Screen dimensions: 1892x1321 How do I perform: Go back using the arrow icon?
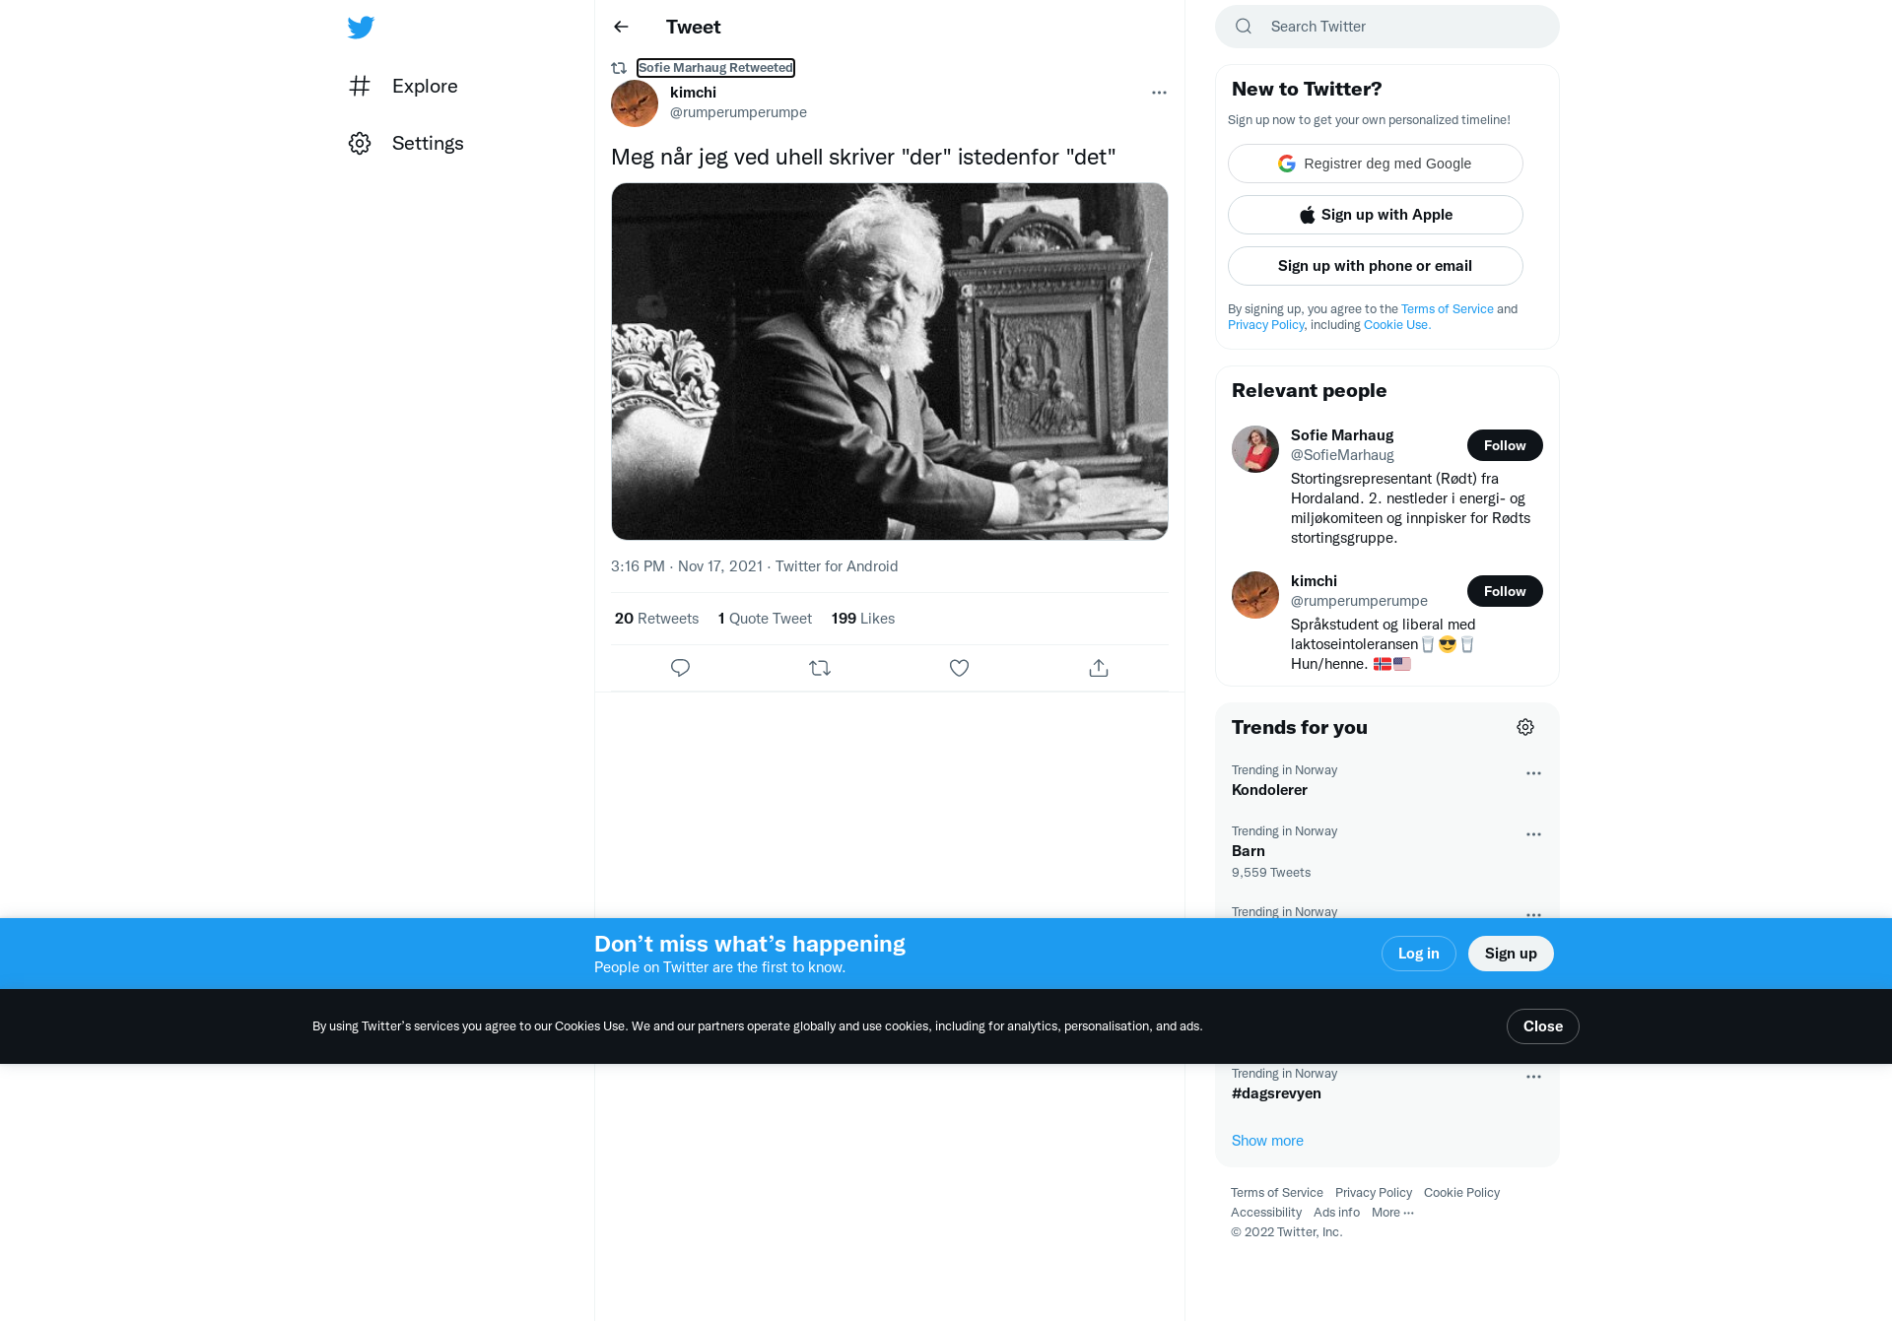tap(621, 27)
